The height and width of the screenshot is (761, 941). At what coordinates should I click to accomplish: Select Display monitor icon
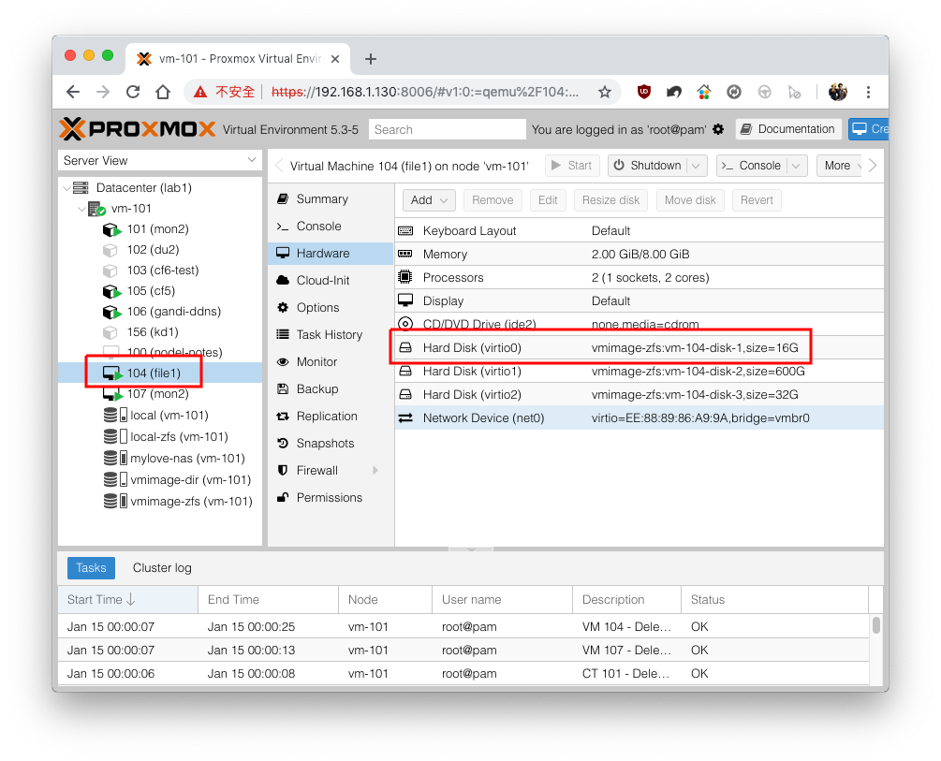[x=405, y=300]
